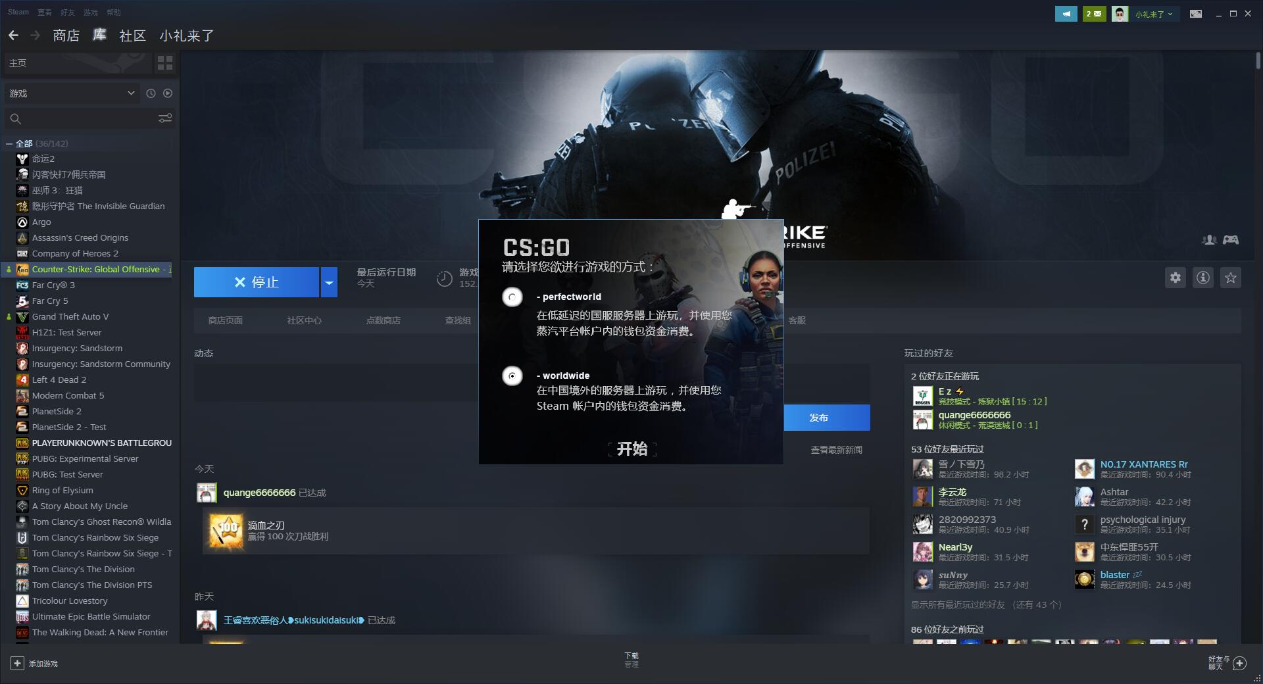Open the 小礼来了 profile tab
This screenshot has width=1263, height=684.
pos(187,36)
